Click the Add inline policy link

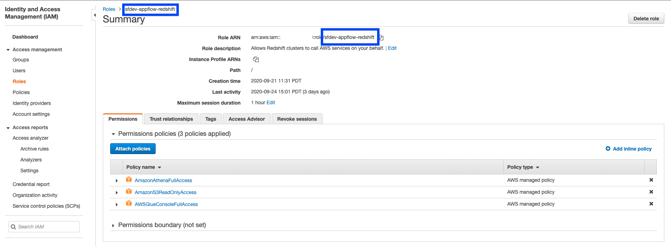coord(632,149)
